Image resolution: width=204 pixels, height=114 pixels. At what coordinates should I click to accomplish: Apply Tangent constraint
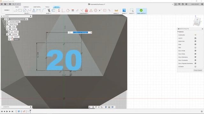pyautogui.click(x=68, y=10)
